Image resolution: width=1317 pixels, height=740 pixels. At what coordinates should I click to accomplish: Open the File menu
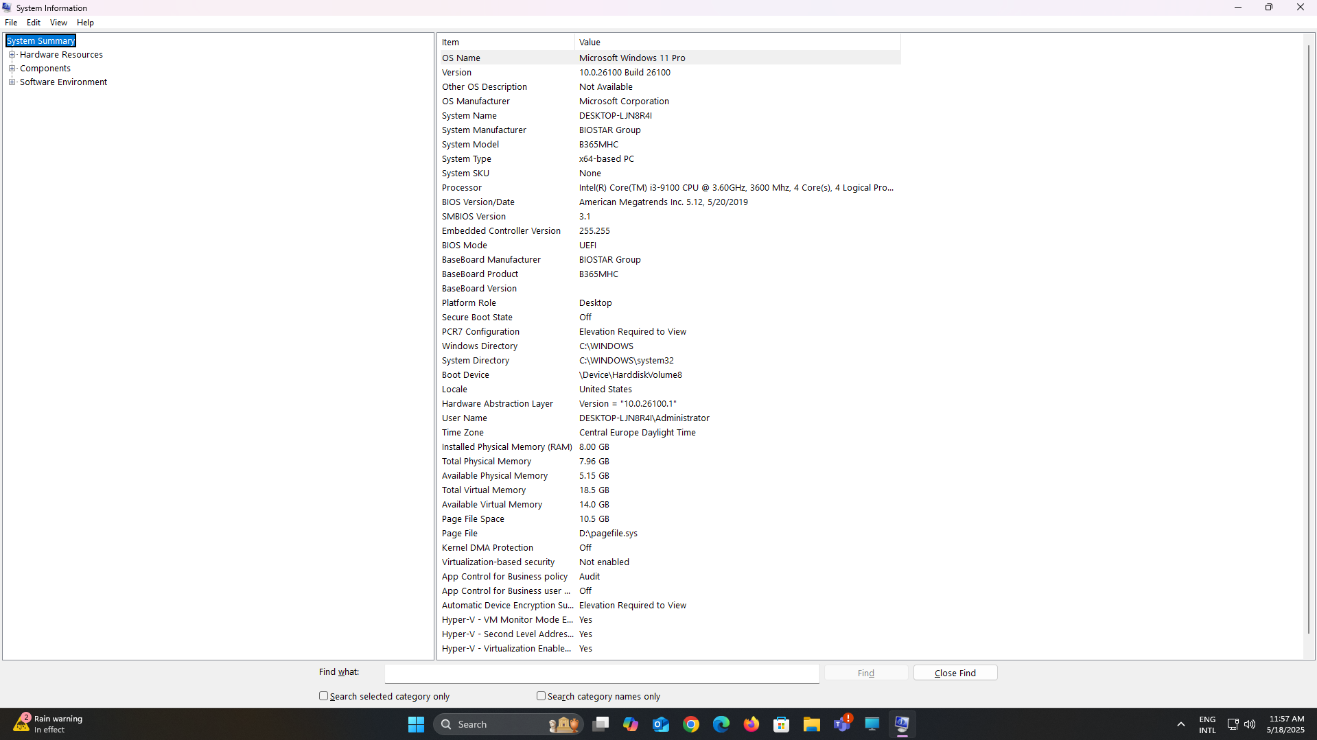tap(11, 23)
